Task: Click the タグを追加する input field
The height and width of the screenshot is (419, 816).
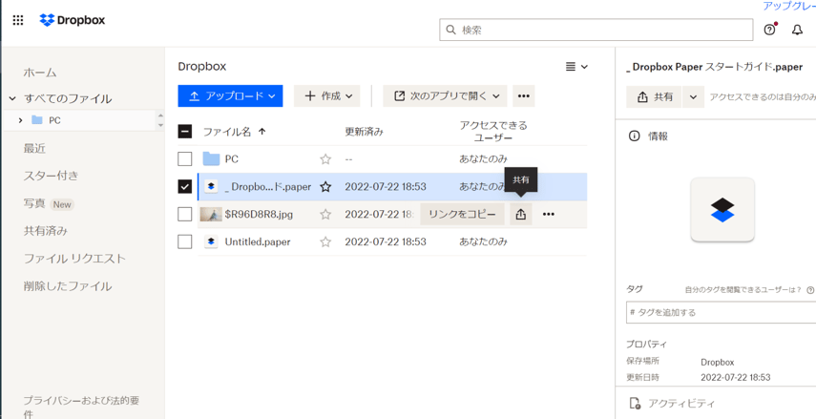Action: click(721, 312)
